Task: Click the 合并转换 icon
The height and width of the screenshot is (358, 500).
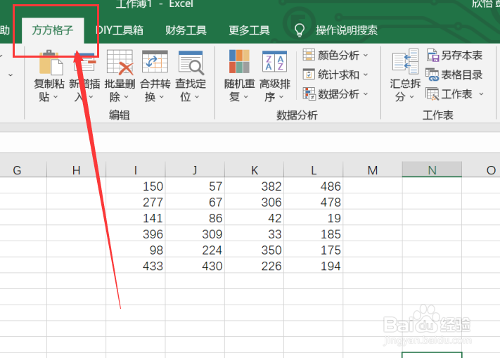Action: click(x=155, y=62)
